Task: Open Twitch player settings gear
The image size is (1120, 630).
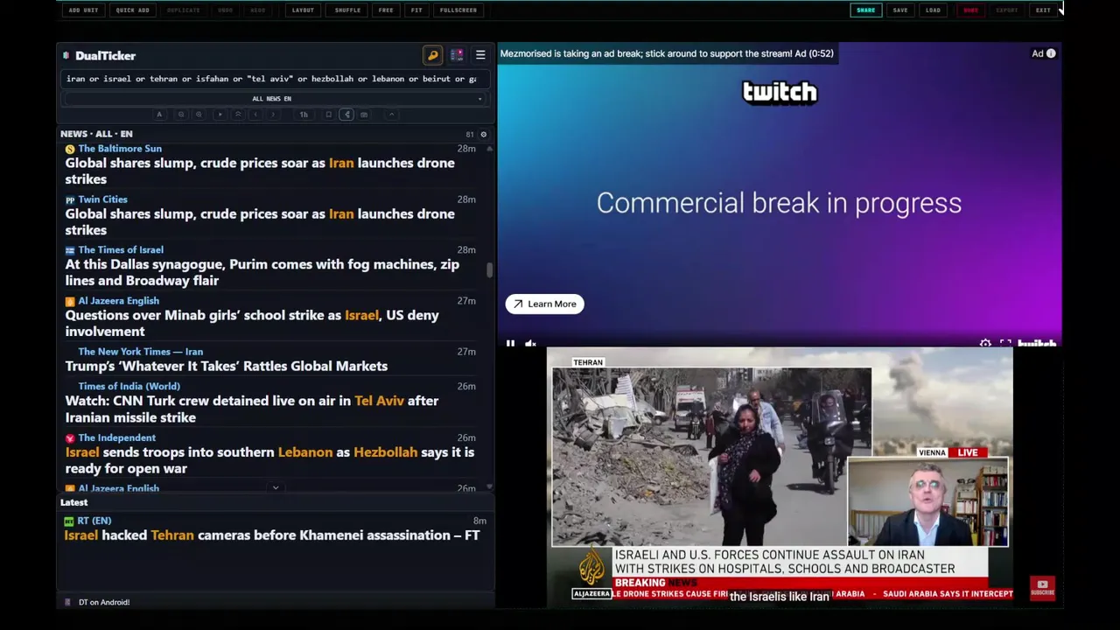Action: (985, 344)
